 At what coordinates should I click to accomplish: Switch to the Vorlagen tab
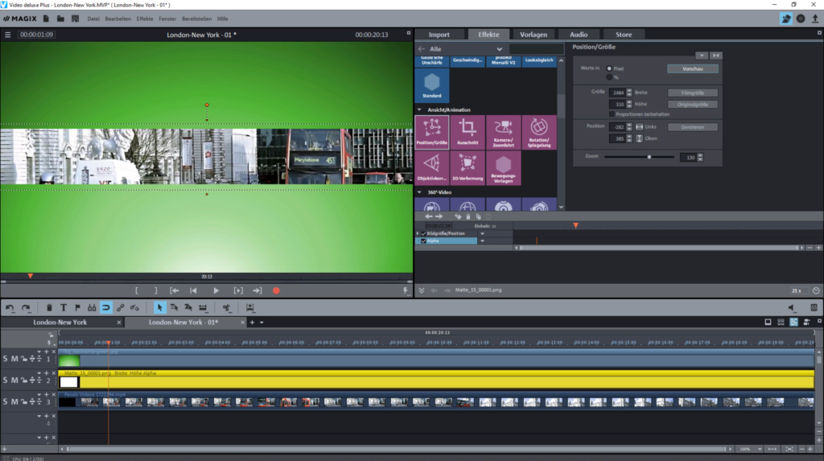coord(534,35)
